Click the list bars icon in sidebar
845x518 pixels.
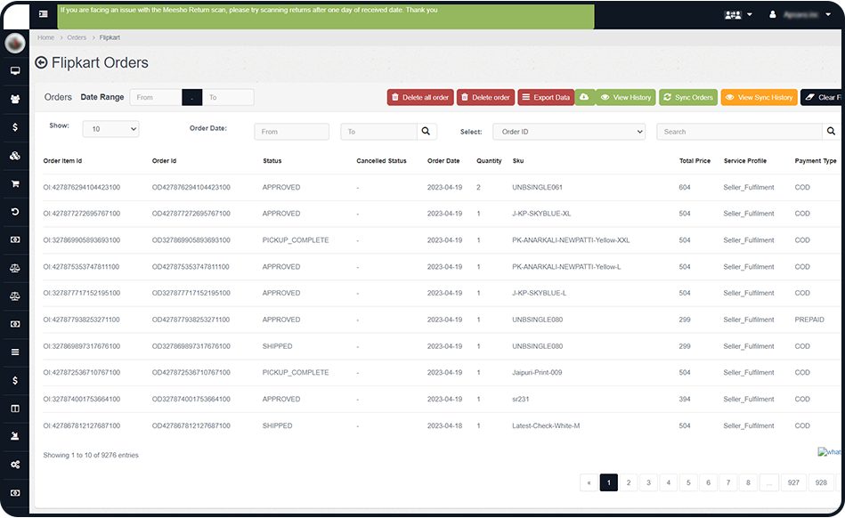(15, 352)
